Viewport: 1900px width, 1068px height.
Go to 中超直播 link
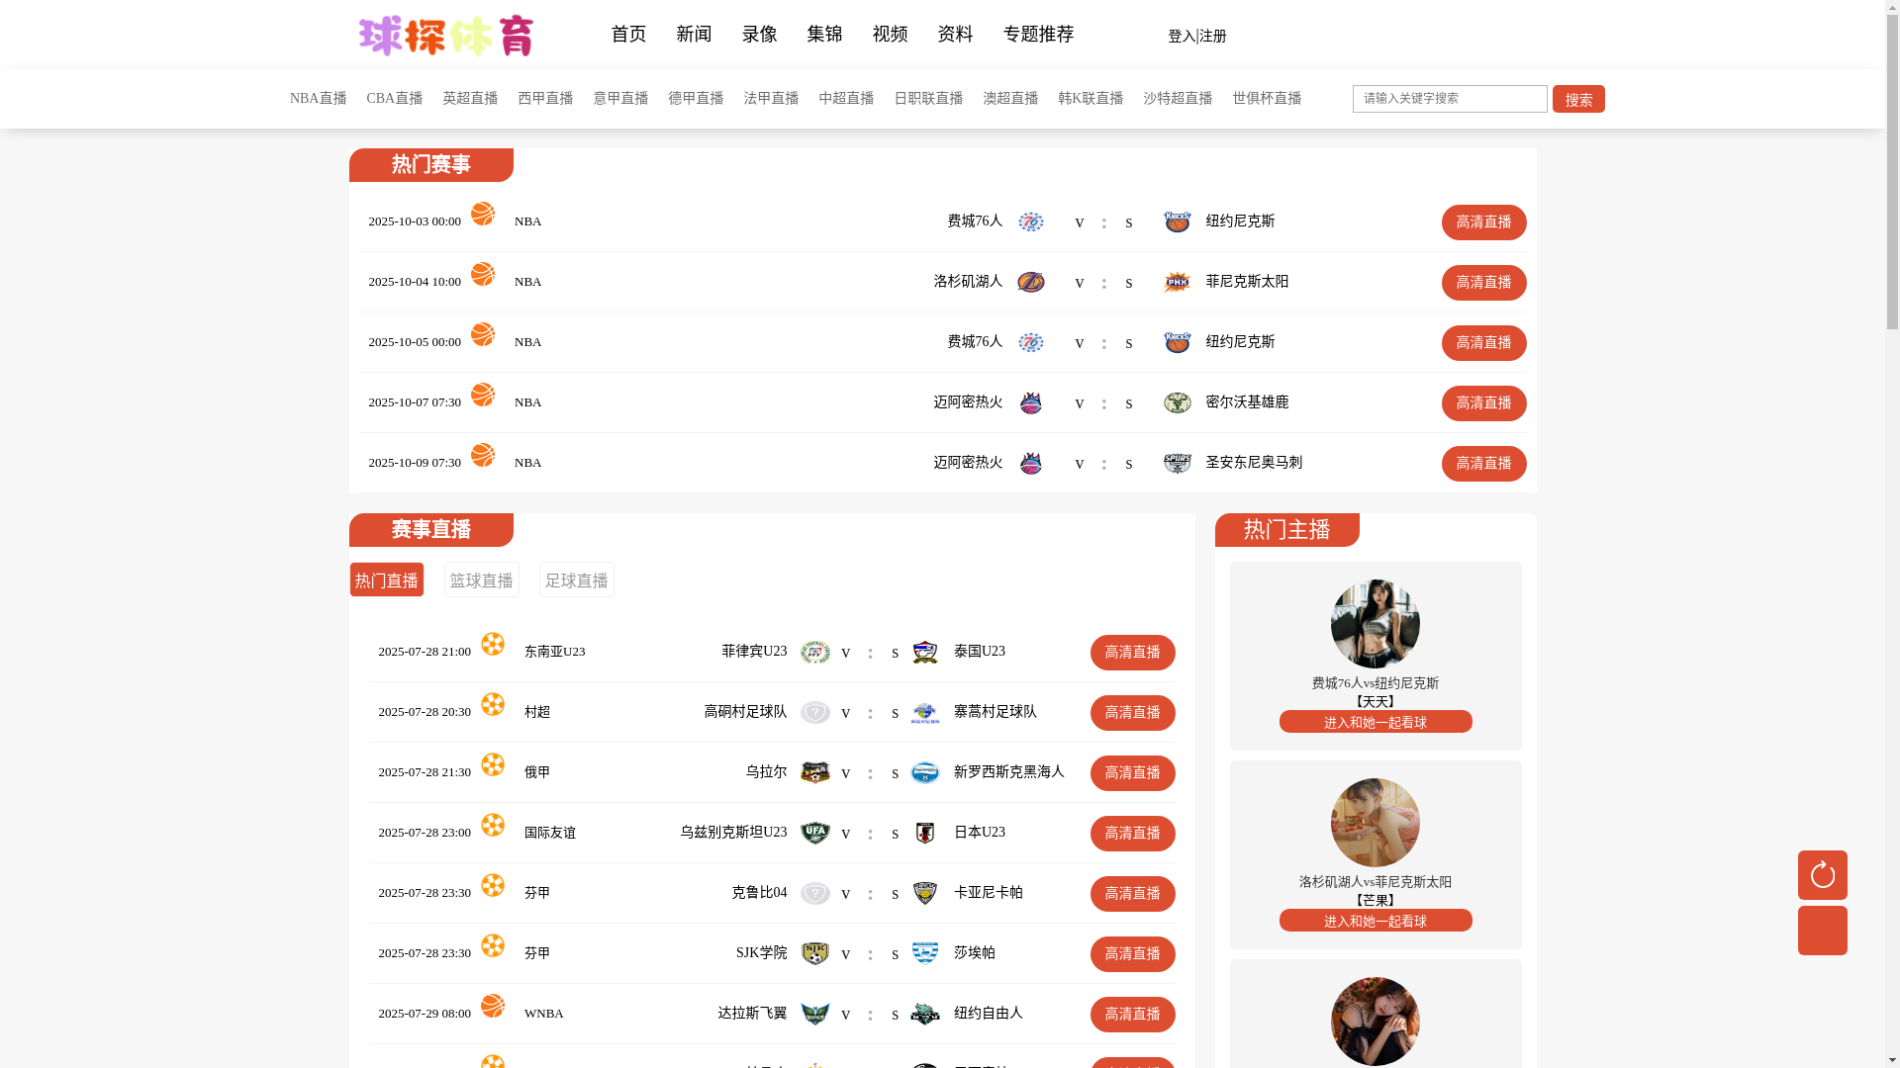coord(846,99)
